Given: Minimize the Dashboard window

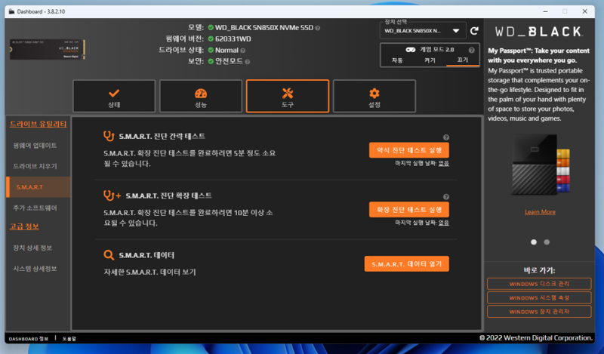Looking at the screenshot, I should coord(545,11).
